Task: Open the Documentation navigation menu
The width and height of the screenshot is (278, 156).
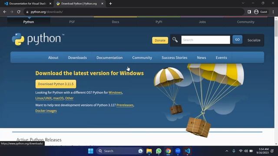Action: [x=109, y=58]
